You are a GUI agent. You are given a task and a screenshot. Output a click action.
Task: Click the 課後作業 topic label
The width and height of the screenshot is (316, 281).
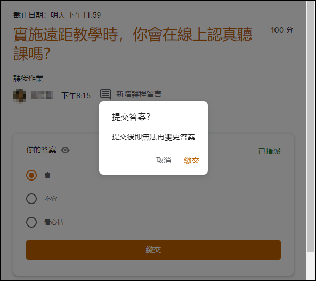(28, 78)
